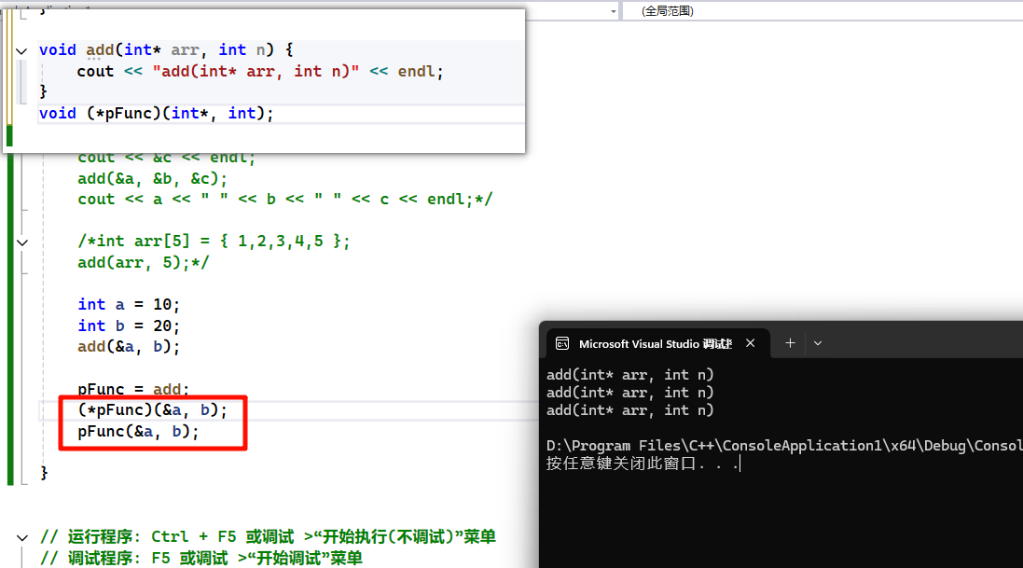The height and width of the screenshot is (568, 1023).
Task: Click the first add output line in console
Action: (x=629, y=375)
